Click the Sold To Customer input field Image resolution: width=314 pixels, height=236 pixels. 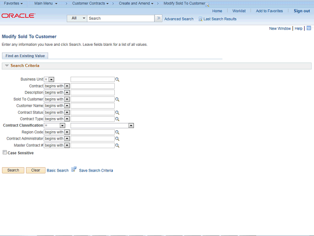click(x=93, y=99)
